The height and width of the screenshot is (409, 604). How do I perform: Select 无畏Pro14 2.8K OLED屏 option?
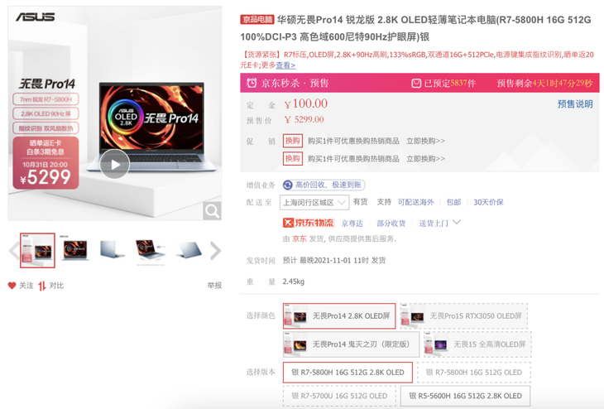pyautogui.click(x=339, y=316)
